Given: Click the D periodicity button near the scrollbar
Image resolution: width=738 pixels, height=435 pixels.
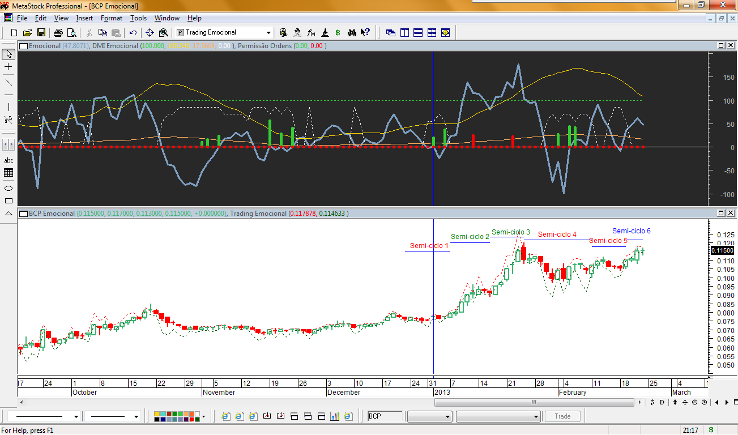Looking at the screenshot, I should pos(661,402).
